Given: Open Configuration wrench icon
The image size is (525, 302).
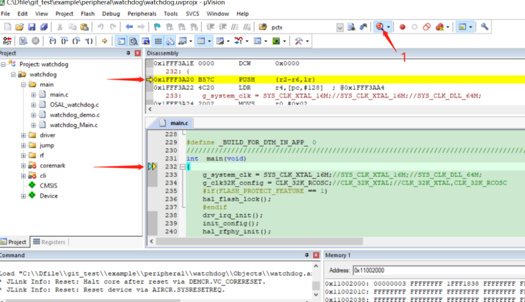Looking at the screenshot, I should 485,27.
